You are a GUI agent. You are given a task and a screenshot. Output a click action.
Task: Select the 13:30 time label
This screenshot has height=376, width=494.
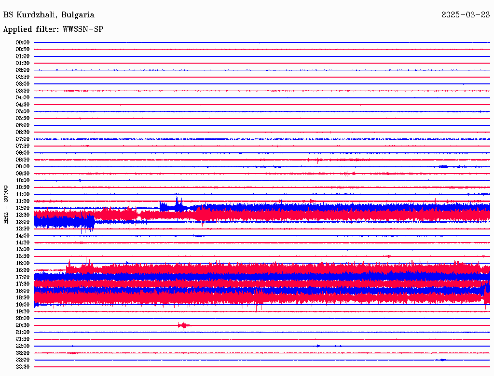pos(23,229)
